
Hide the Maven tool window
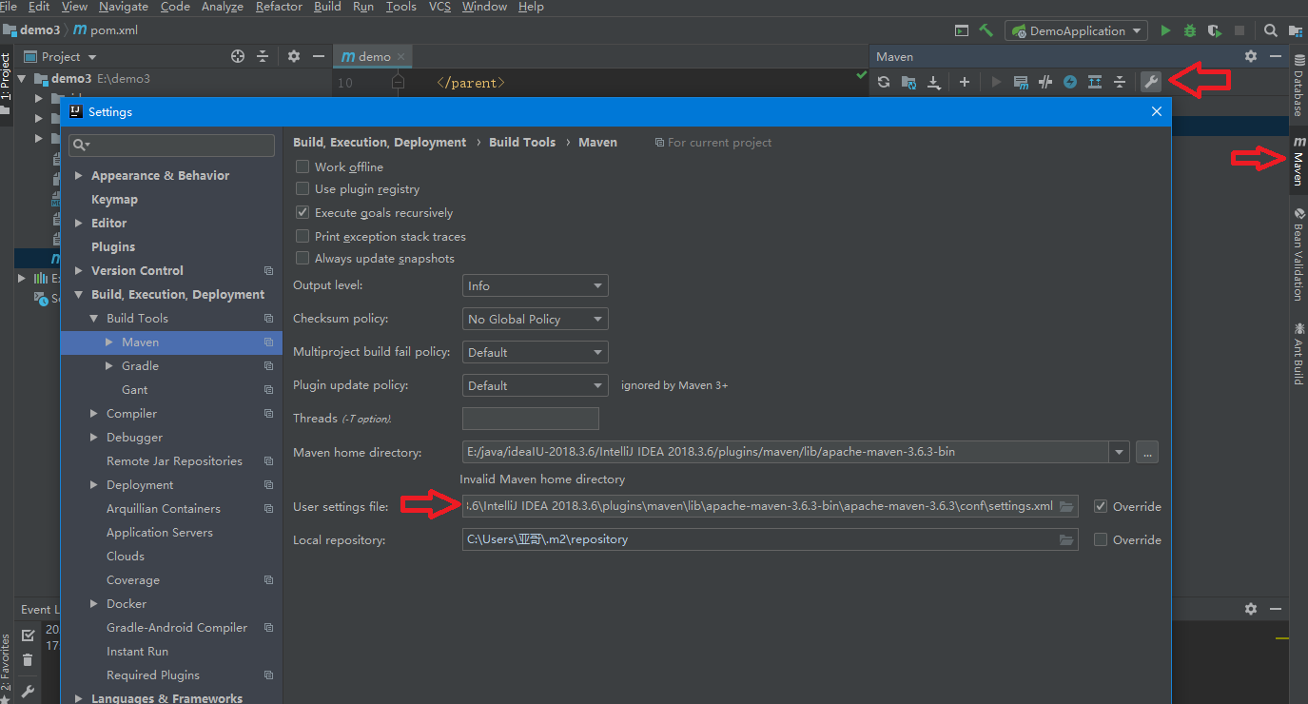click(1276, 56)
